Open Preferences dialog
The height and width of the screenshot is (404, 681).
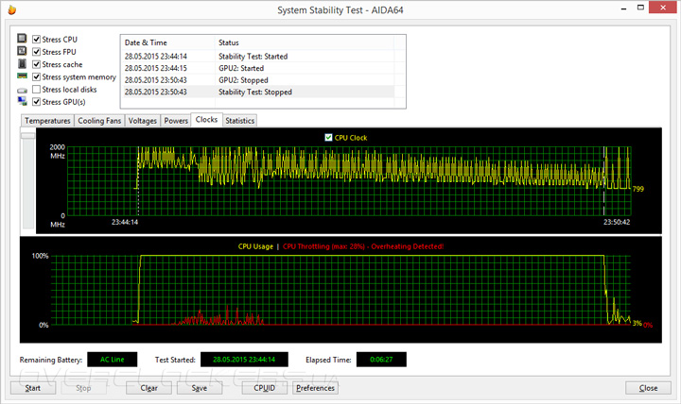[x=315, y=388]
